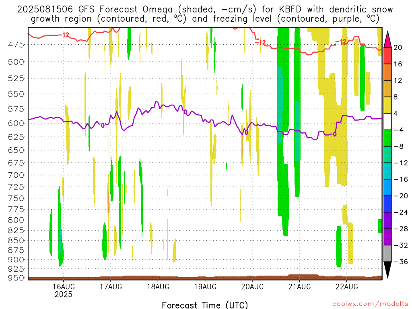
Task: Select the colorbar value label -24
Action: 401,212
